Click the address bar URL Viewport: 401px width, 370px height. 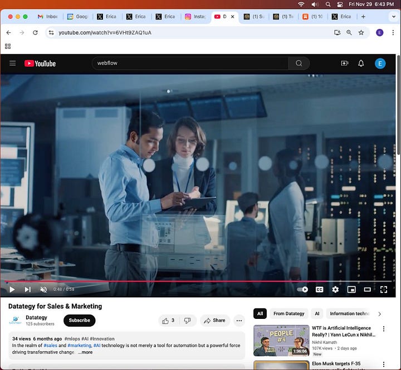[105, 33]
